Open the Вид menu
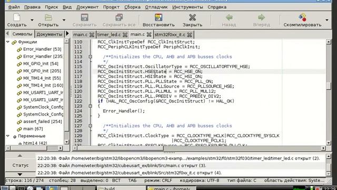This screenshot has height=190, width=337. tap(67, 7)
